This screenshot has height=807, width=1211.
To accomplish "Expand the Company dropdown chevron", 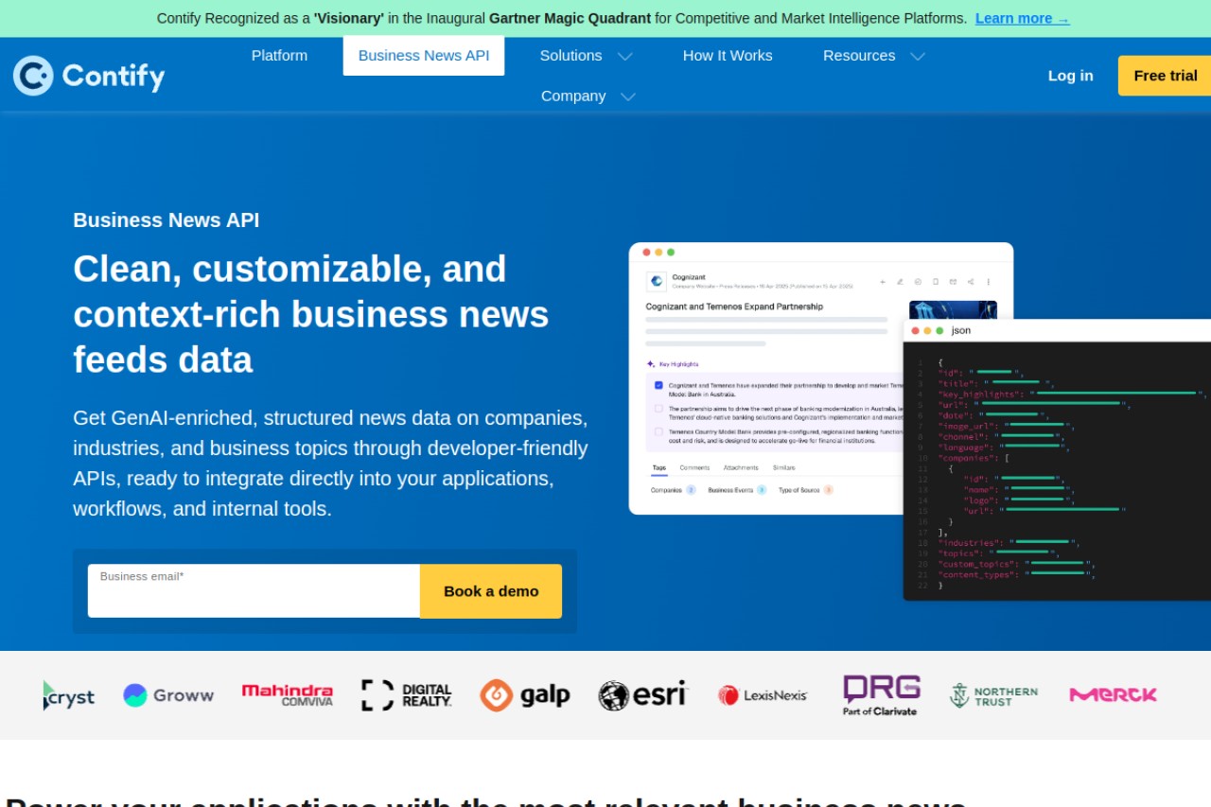I will pos(627,96).
